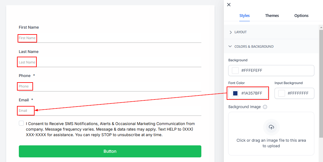
Task: Click the Background Image info icon
Action: click(x=265, y=107)
